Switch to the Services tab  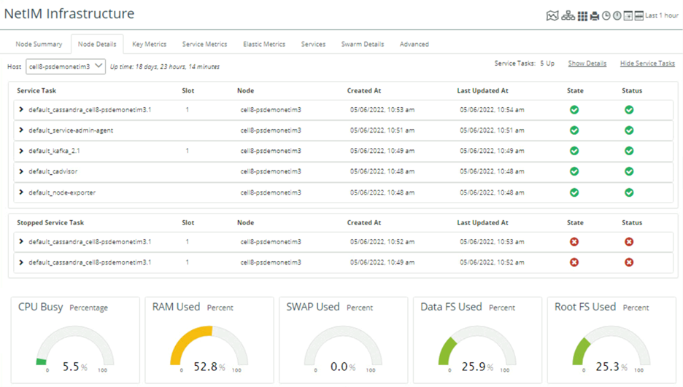[x=313, y=44]
